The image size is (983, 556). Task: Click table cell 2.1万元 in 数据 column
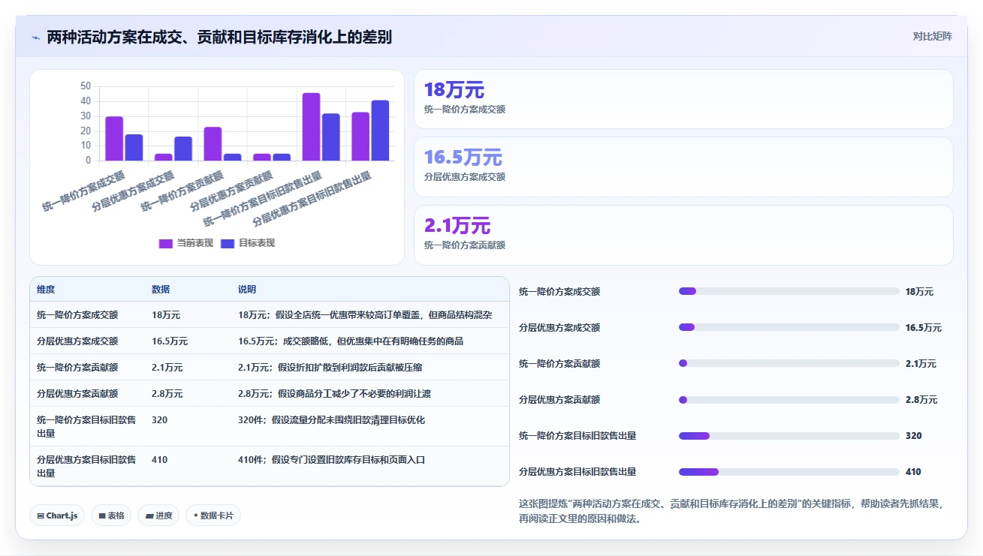click(x=167, y=368)
